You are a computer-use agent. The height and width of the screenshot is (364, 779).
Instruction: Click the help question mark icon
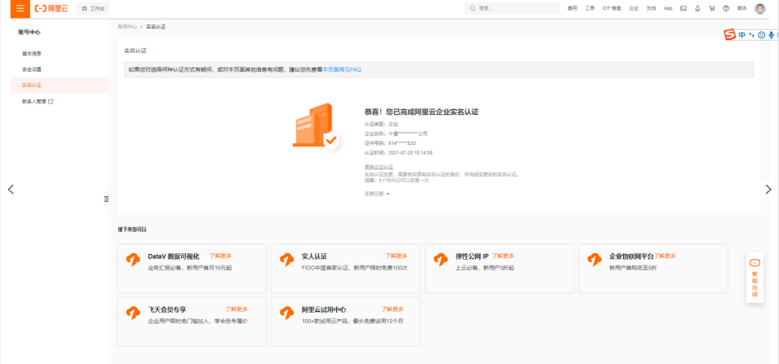point(725,8)
